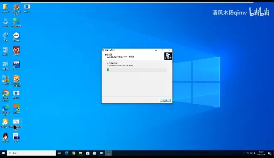Close the installer window
The width and height of the screenshot is (274, 158).
[x=169, y=50]
